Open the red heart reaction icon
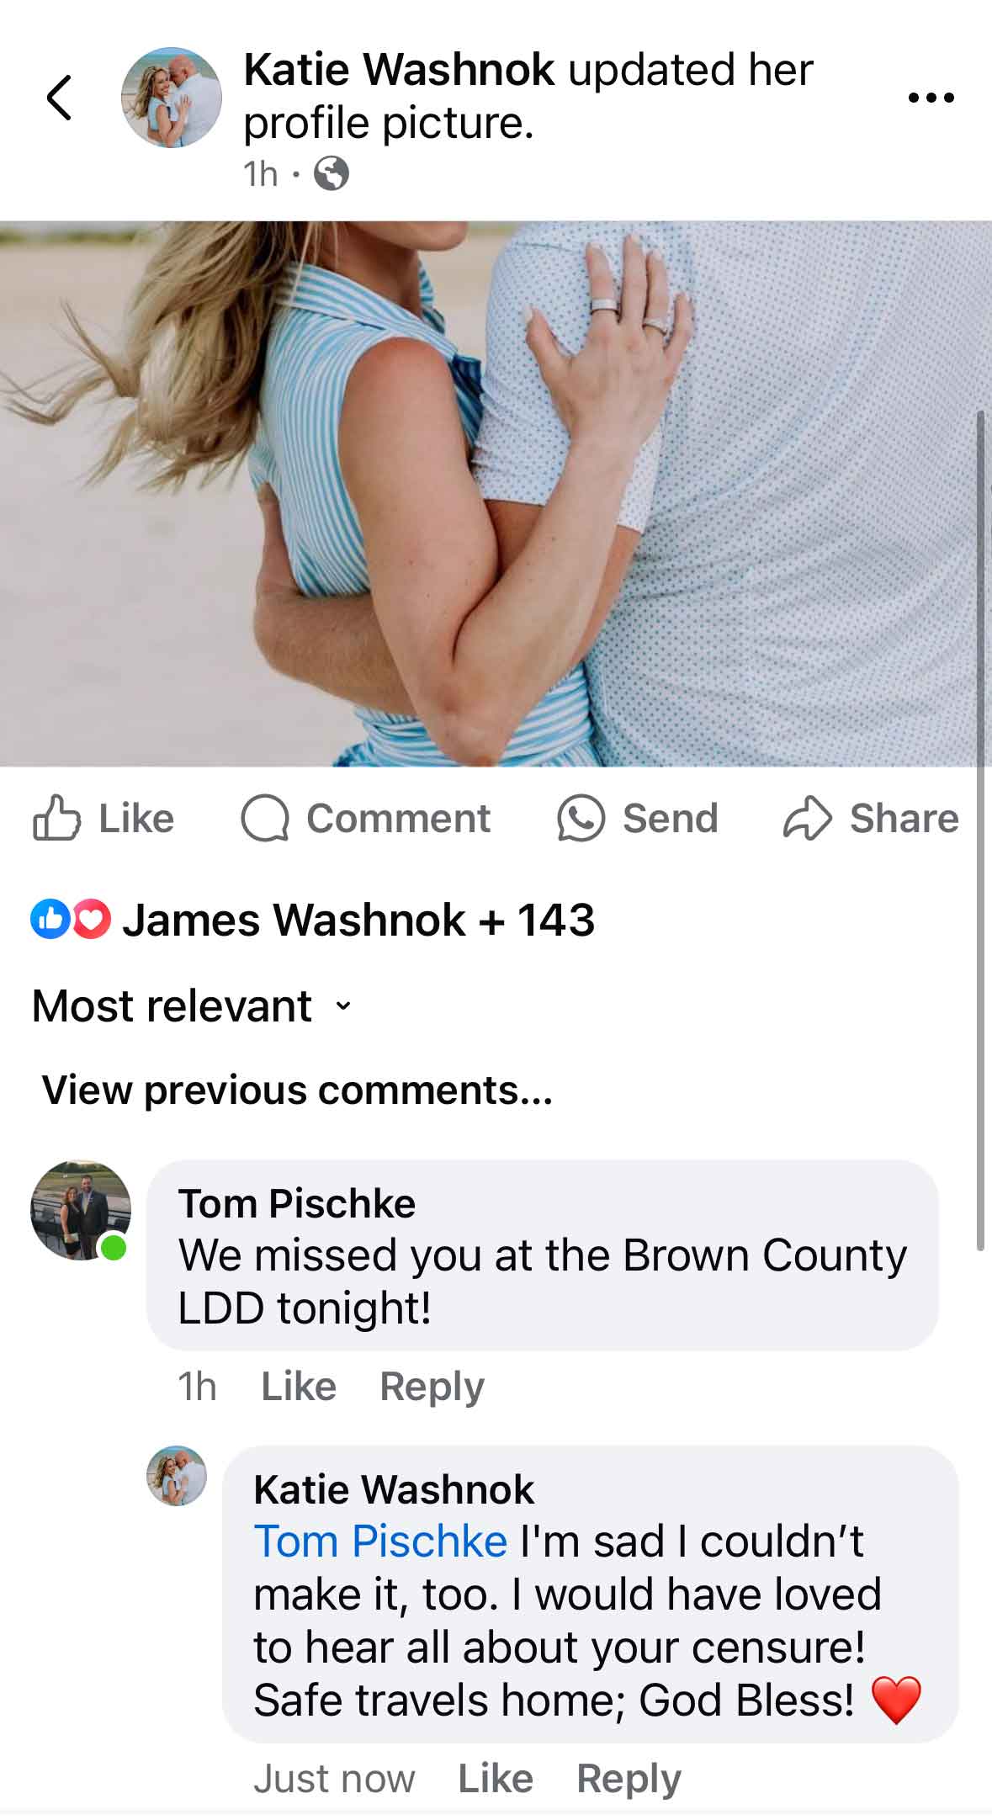 click(92, 919)
